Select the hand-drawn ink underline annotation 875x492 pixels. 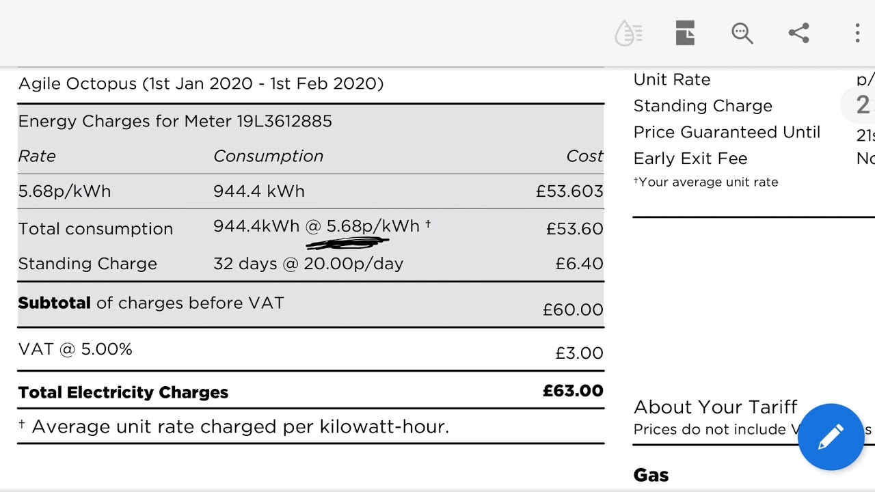347,243
